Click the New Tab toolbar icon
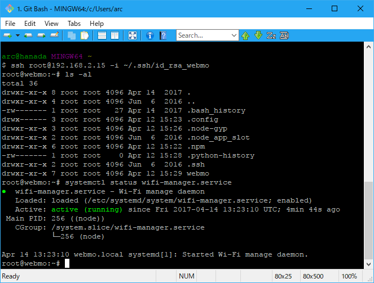This screenshot has height=283, width=374. click(8, 35)
